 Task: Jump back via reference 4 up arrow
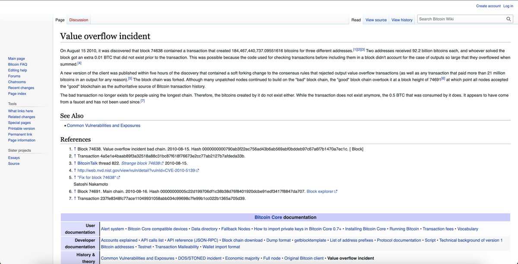pos(75,170)
